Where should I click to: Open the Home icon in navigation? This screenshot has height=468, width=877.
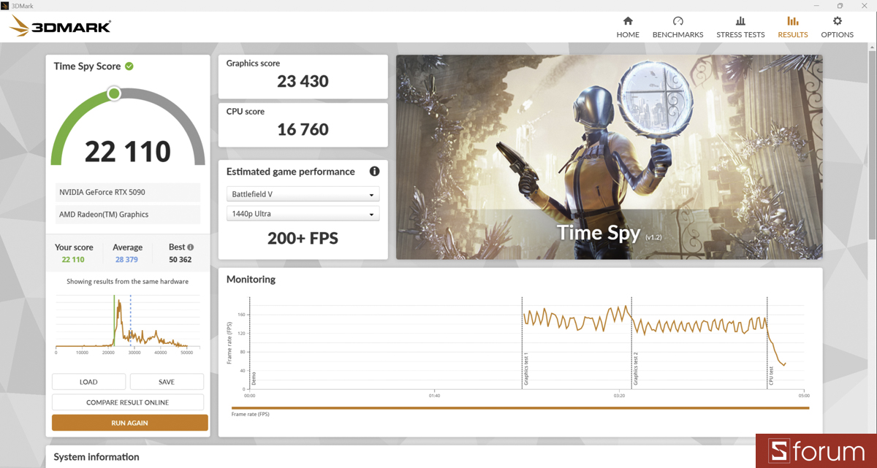tap(628, 21)
